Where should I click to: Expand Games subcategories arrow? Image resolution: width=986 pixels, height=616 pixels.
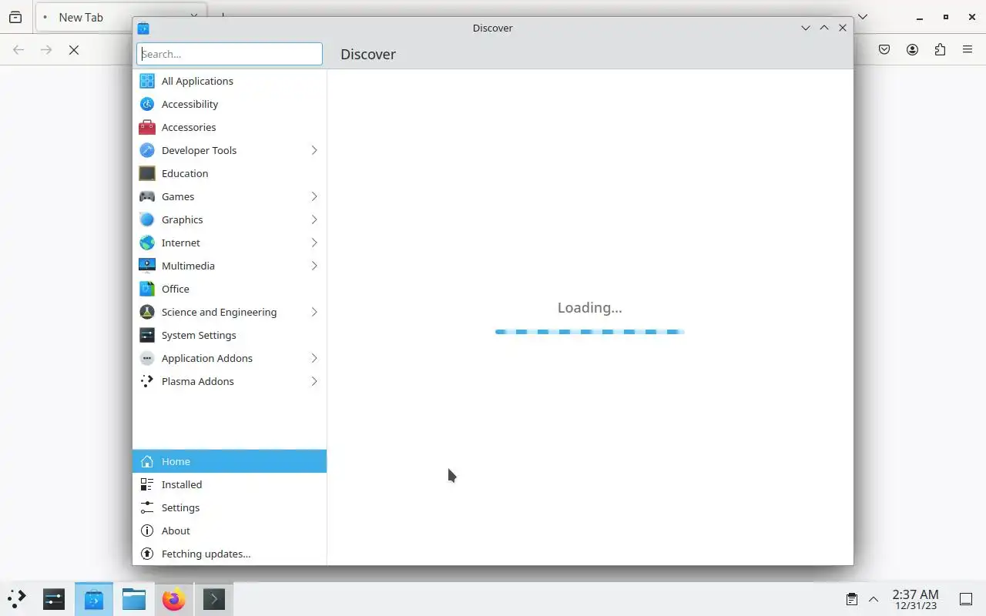click(314, 196)
